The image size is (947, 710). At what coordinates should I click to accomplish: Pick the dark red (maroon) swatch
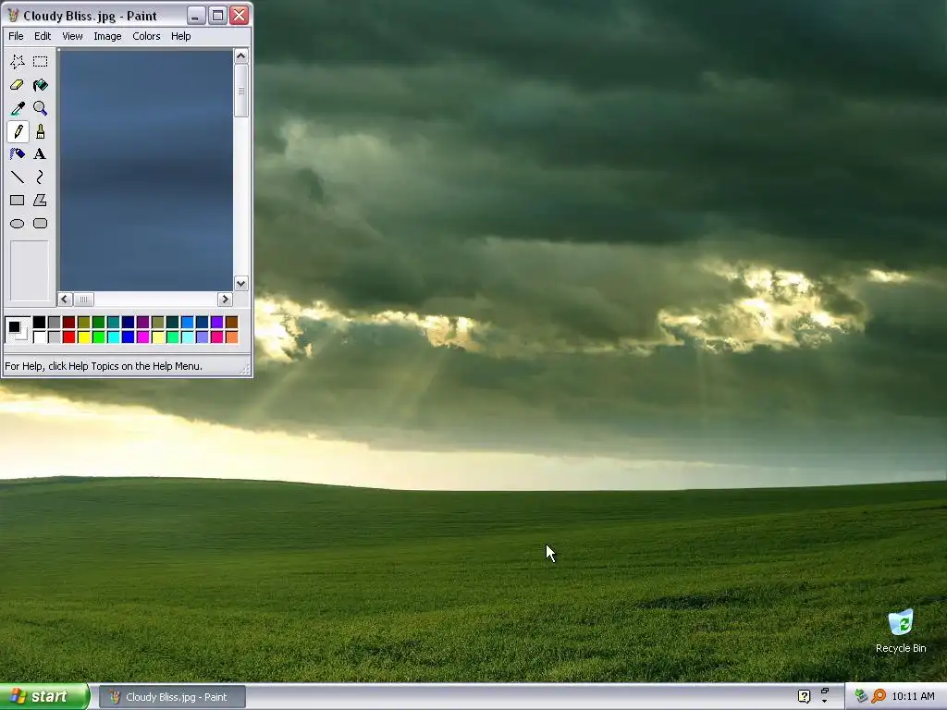(x=68, y=323)
